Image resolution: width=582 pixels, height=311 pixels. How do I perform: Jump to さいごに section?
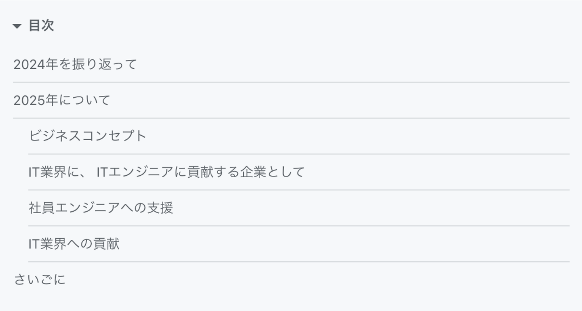[40, 279]
